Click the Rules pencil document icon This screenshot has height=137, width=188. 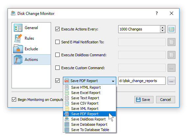[x=18, y=38]
